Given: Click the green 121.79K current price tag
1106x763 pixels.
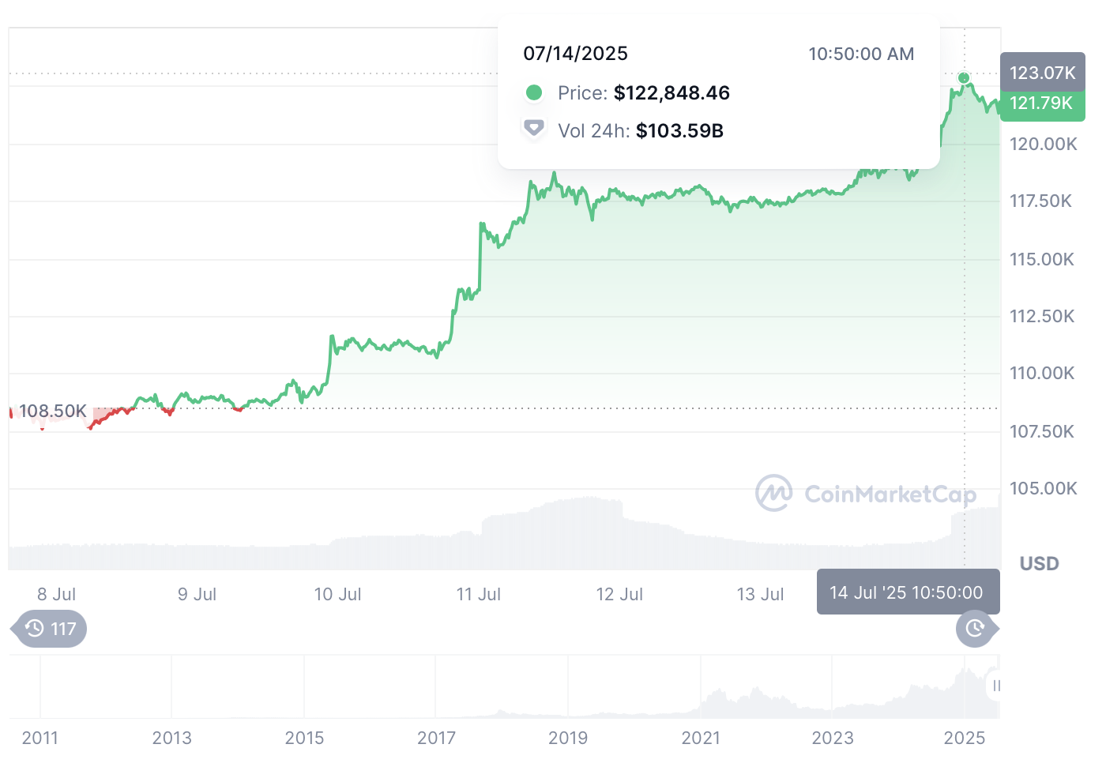Looking at the screenshot, I should coord(1041,103).
